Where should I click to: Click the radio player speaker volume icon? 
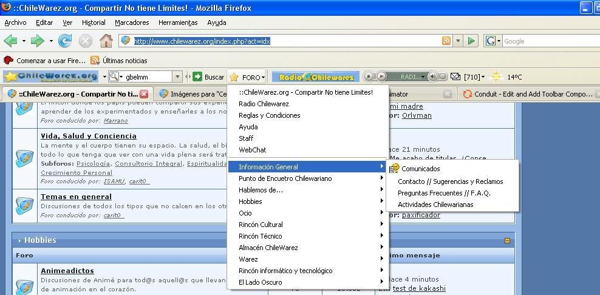(x=432, y=76)
